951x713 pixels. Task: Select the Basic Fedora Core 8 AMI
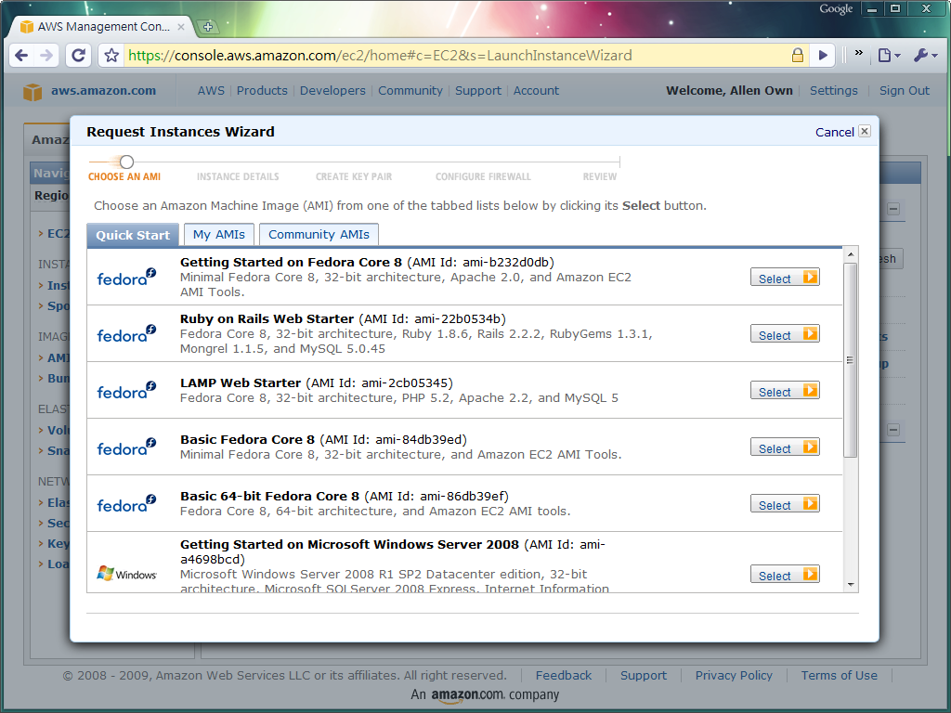(785, 447)
